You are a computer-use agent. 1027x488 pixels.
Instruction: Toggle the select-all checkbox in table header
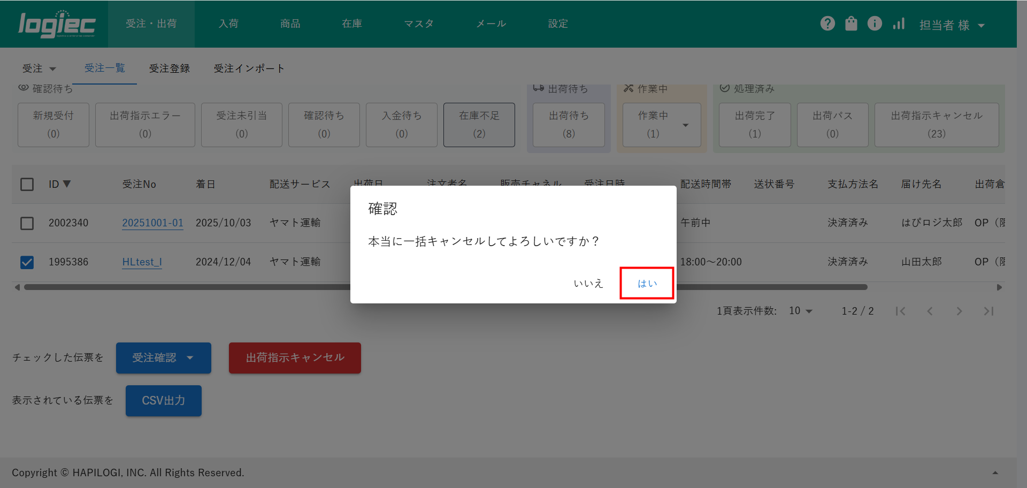click(27, 185)
